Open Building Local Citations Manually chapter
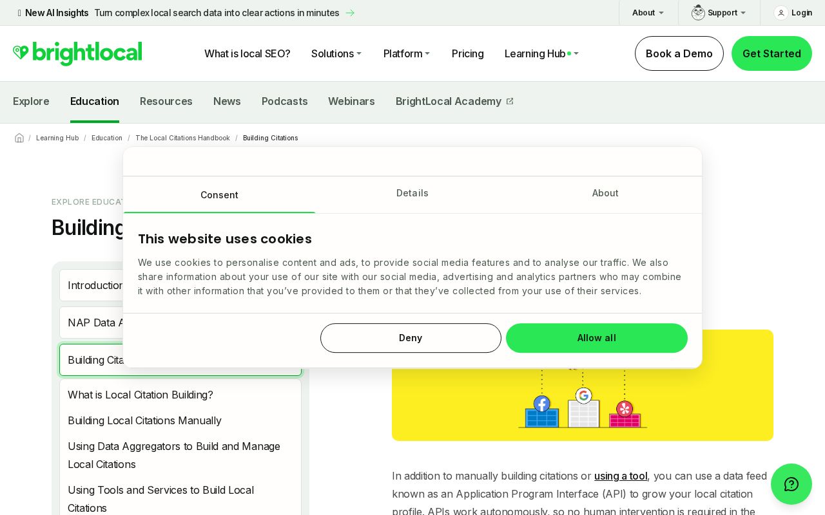Viewport: 825px width, 515px height. point(144,420)
